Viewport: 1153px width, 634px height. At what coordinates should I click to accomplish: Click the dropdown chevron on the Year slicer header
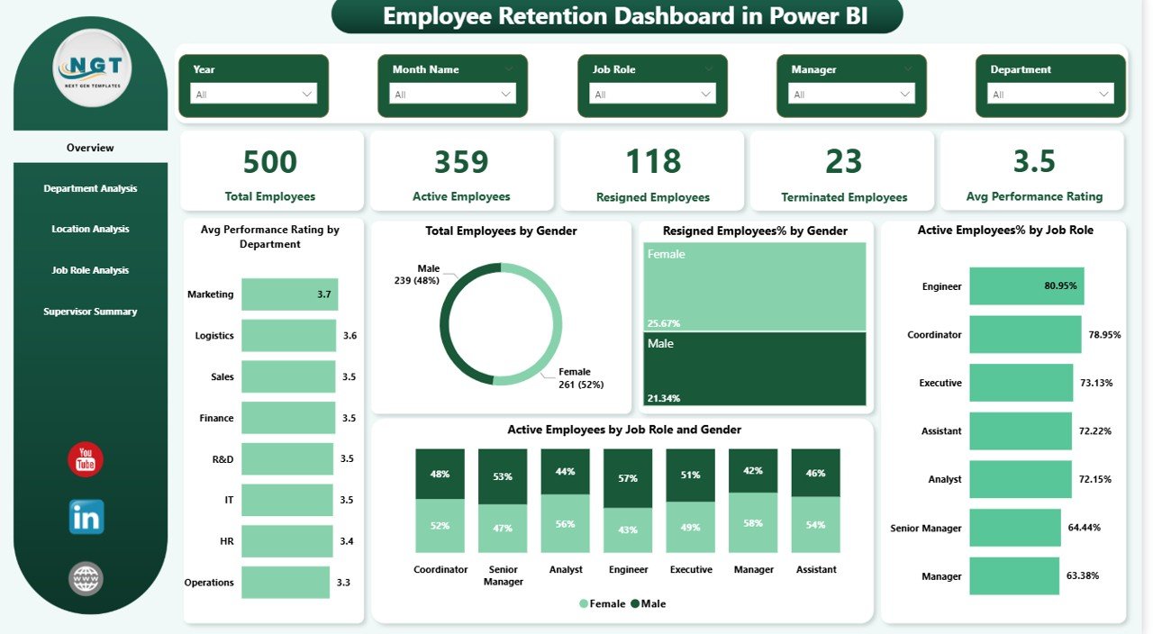310,68
